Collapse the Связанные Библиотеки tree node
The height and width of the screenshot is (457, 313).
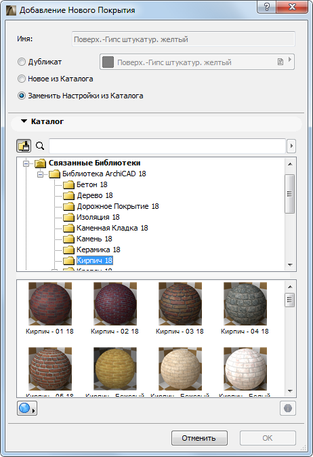click(26, 163)
